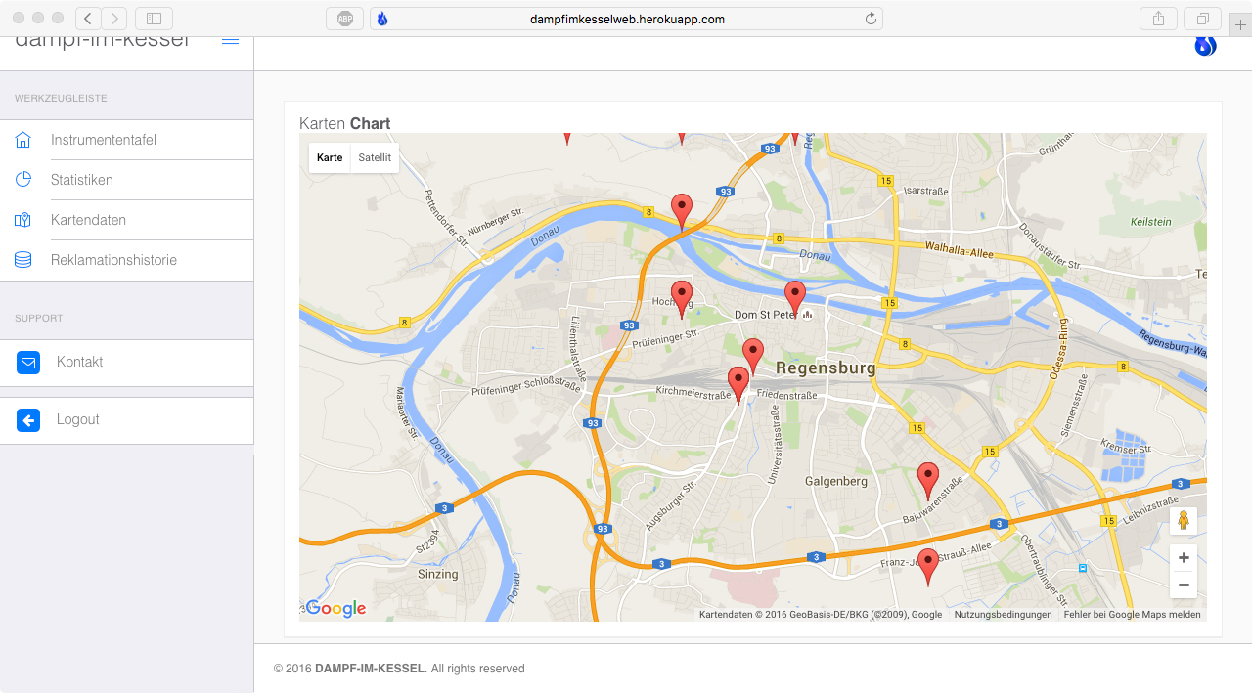1252x693 pixels.
Task: Click the red marker at Franz-Josef-Strauß-Allee
Action: (x=927, y=567)
